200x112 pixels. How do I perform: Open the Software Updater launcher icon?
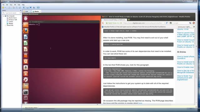26,86
